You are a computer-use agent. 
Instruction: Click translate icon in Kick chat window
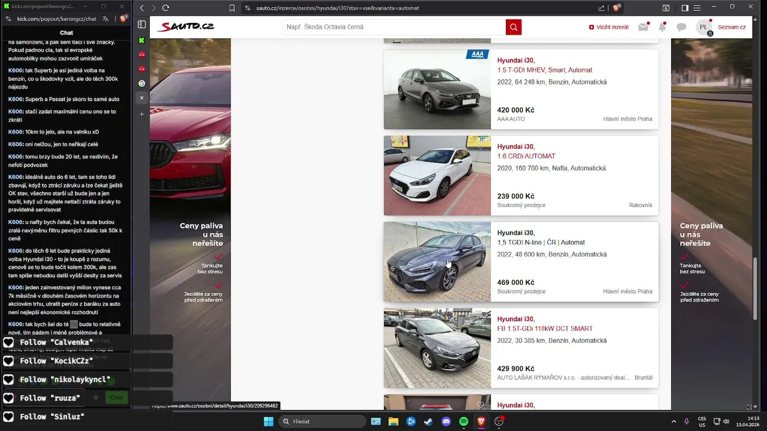105,19
